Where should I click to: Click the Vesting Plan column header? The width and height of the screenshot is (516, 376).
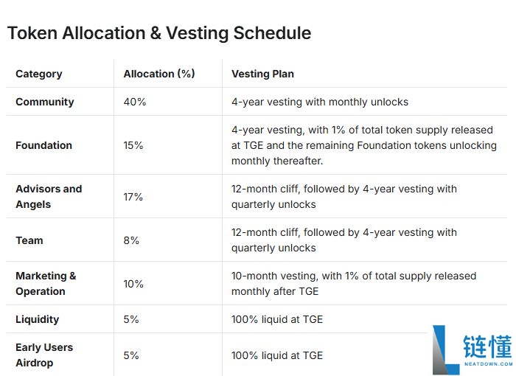pyautogui.click(x=262, y=74)
